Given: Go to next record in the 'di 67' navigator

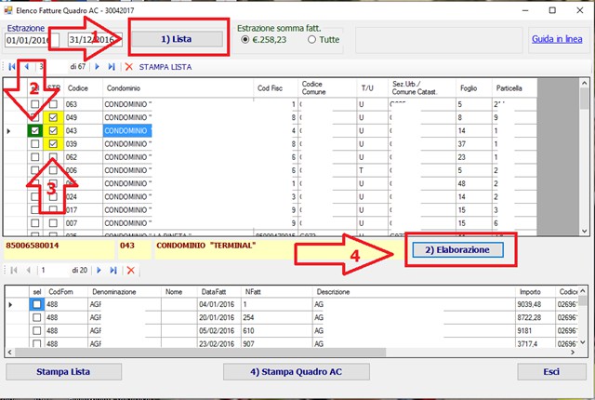Looking at the screenshot, I should pos(97,67).
